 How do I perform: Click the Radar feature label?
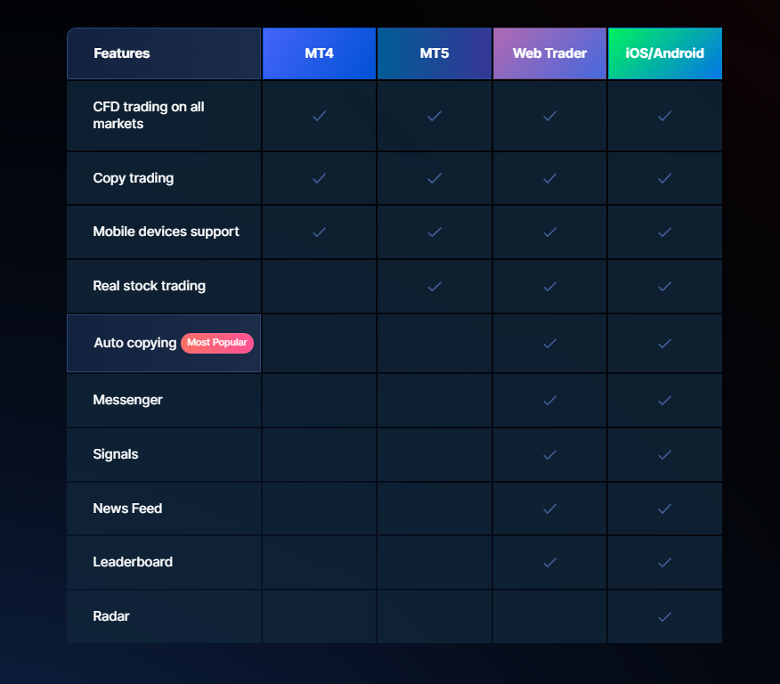click(111, 616)
